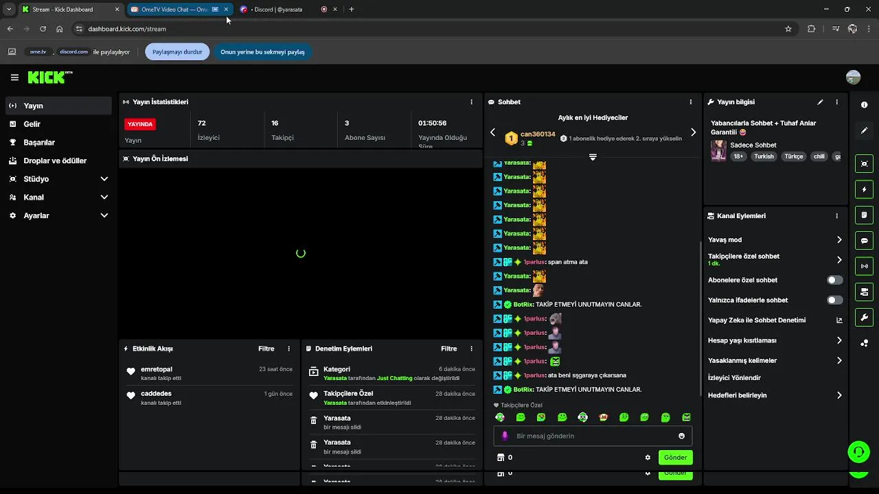Image resolution: width=879 pixels, height=494 pixels.
Task: Click the Bir mesaj gönderin chat field
Action: click(593, 436)
